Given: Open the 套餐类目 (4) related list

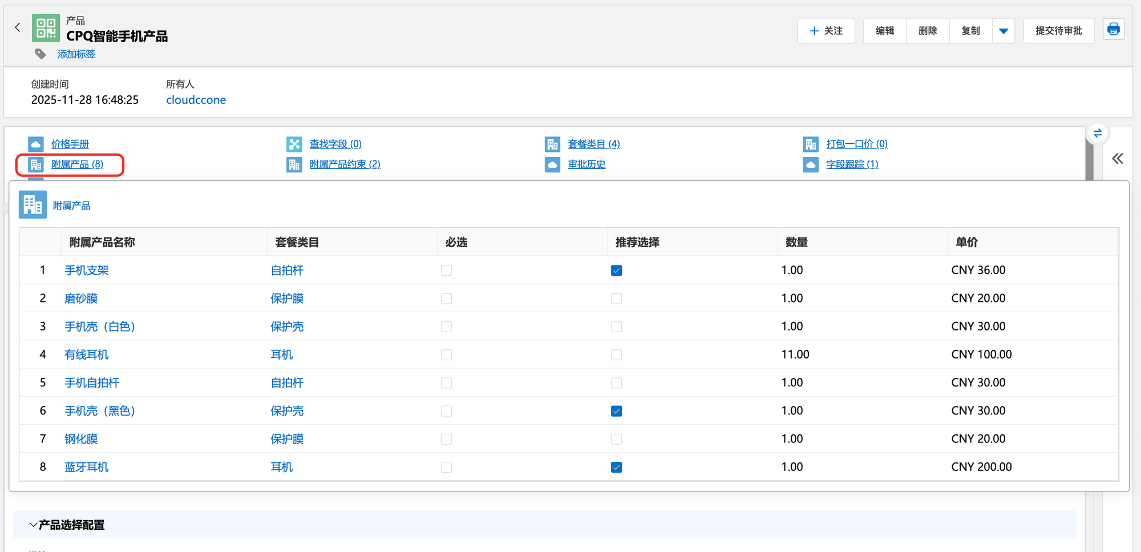Looking at the screenshot, I should coord(593,144).
